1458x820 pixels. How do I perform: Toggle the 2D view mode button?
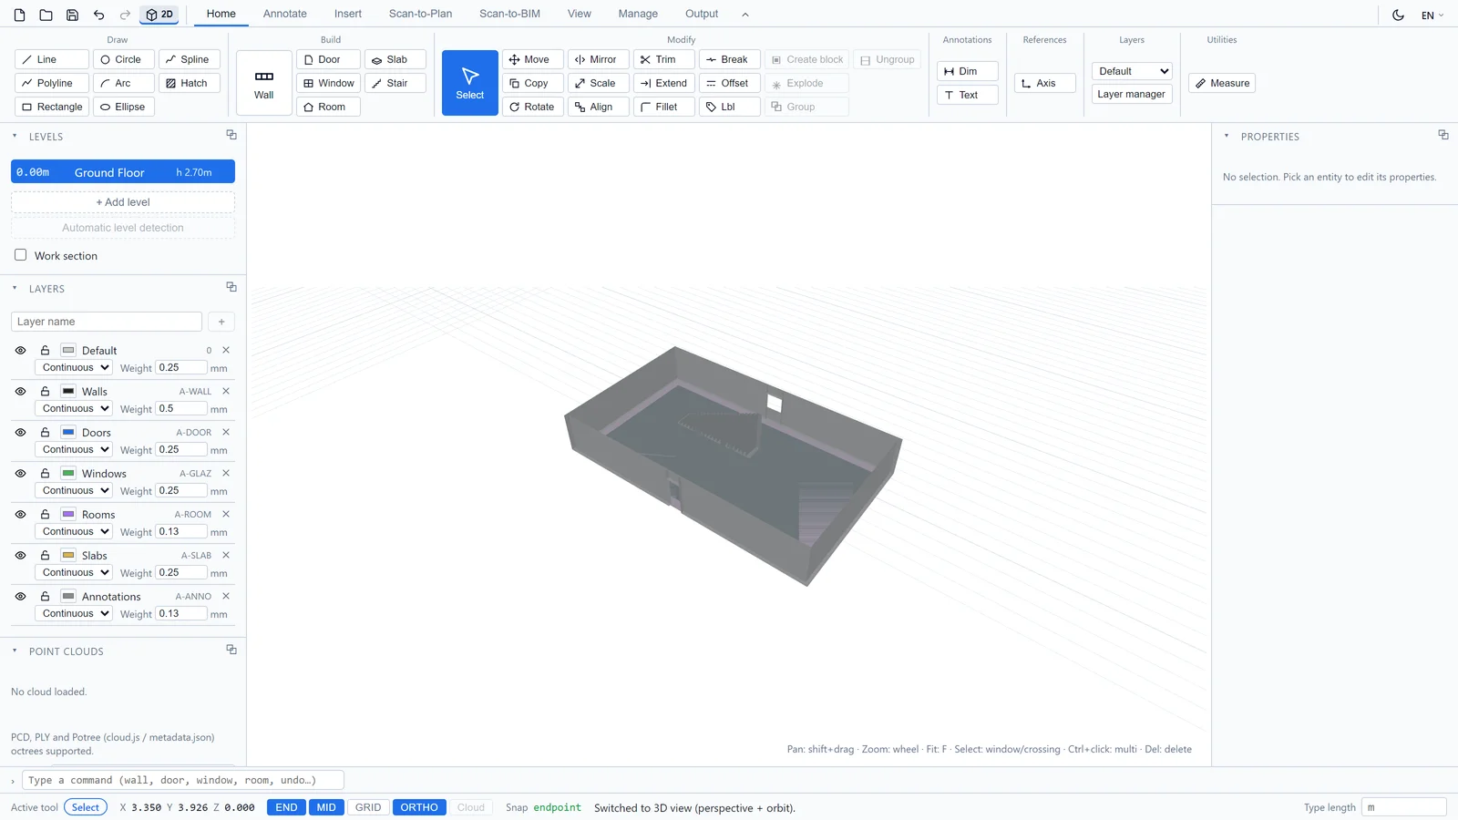(159, 15)
